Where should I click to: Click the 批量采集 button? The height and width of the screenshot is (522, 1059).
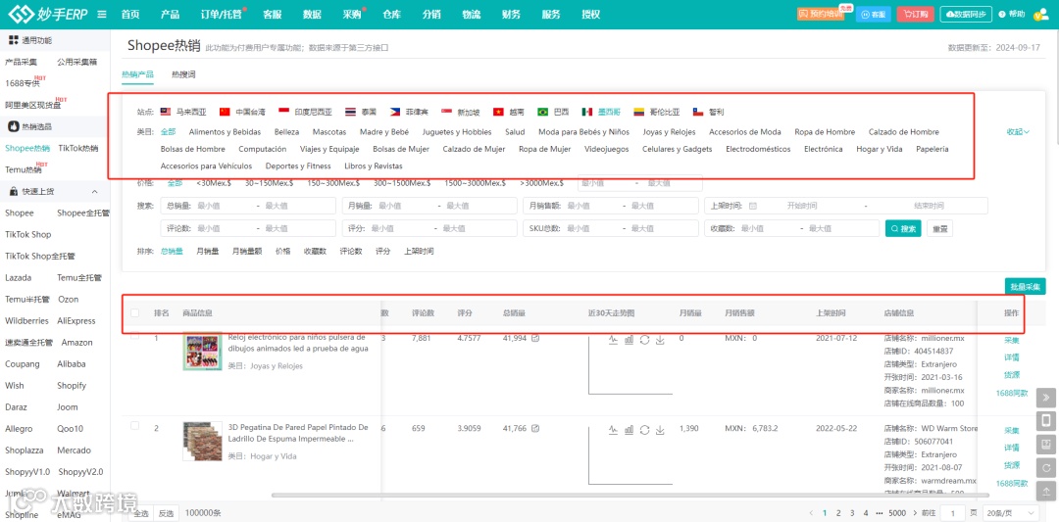[1025, 287]
